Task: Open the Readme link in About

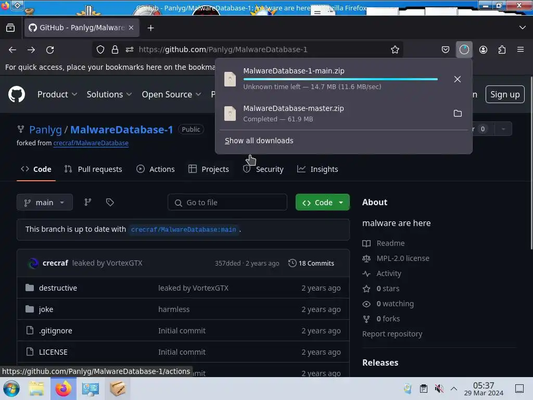Action: click(x=384, y=243)
